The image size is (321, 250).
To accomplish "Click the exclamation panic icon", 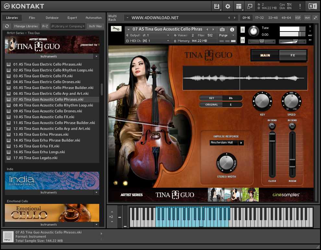I will 300,6.
